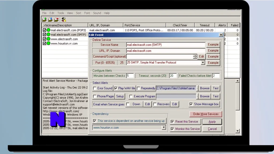The height and width of the screenshot is (154, 274).
Task: Toggle checkbox for www.electrasoft.com row
Action: [x=44, y=39]
